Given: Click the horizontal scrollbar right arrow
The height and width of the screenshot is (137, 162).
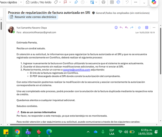Looking at the screenshot, I should click(x=157, y=125).
